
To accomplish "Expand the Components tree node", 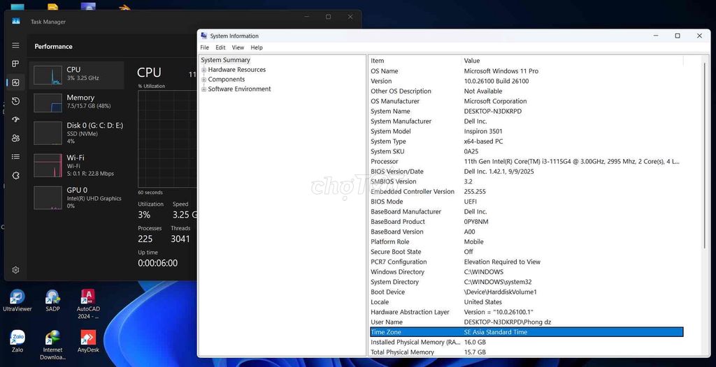I will point(204,80).
